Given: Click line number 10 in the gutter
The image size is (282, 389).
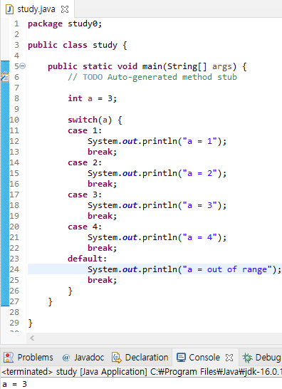Looking at the screenshot, I should 14,120.
